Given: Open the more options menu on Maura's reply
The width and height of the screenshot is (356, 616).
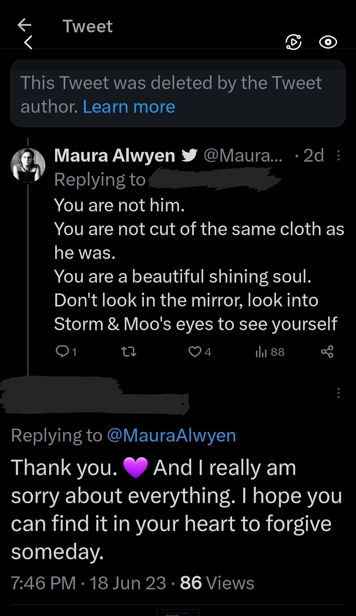Looking at the screenshot, I should point(338,156).
